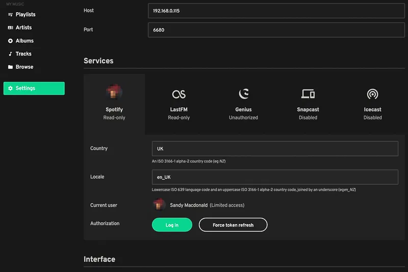Screen dimensions: 408x272
Task: Open the Tracks menu item
Action: coord(23,54)
